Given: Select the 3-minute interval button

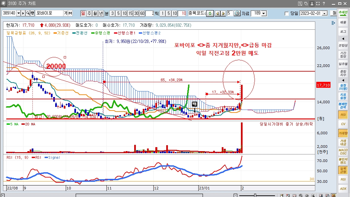Looking at the screenshot, I should click(x=112, y=14).
